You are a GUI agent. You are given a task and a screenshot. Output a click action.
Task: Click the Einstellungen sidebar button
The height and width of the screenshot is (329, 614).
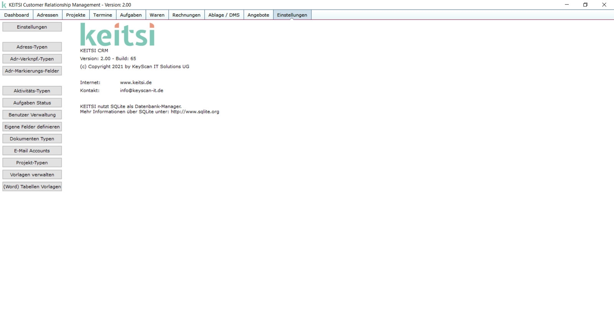[32, 27]
